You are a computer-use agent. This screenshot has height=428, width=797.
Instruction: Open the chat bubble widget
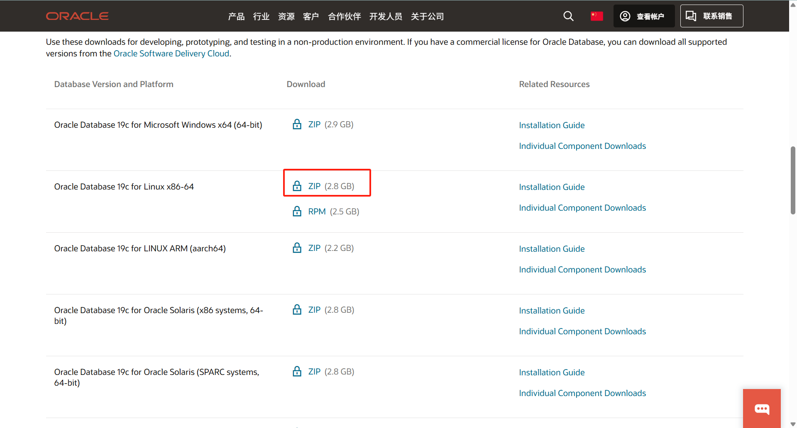[x=762, y=409]
